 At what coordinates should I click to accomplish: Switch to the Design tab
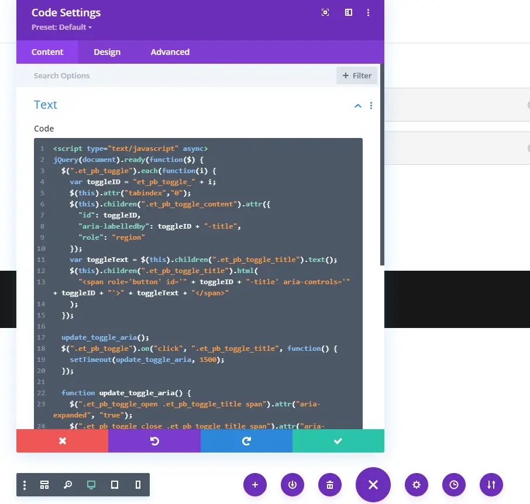[x=107, y=52]
